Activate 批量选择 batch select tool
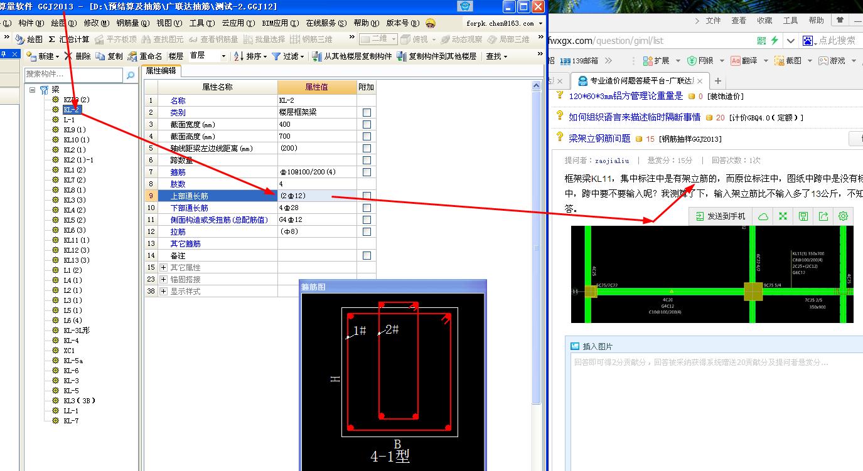Image resolution: width=863 pixels, height=471 pixels. click(x=264, y=39)
